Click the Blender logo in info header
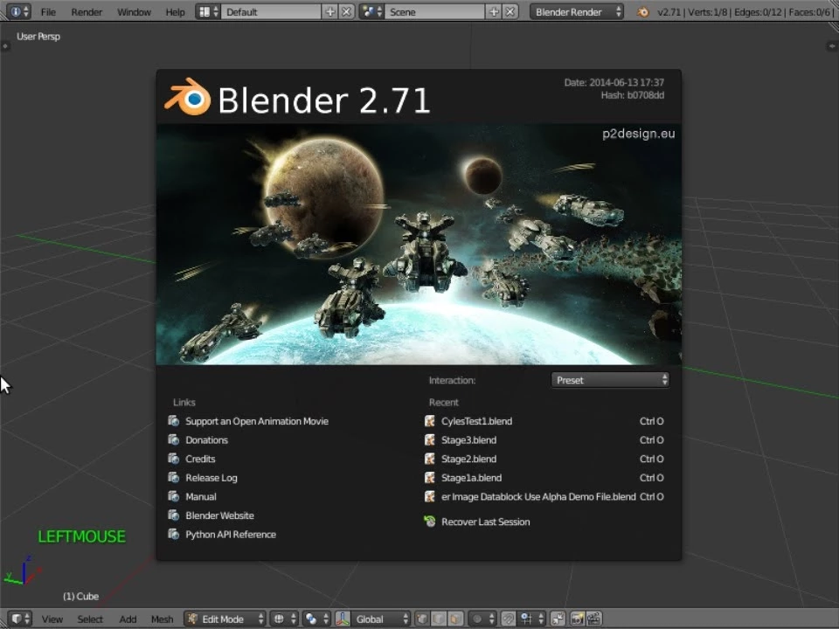Viewport: 839px width, 629px height. pos(642,11)
